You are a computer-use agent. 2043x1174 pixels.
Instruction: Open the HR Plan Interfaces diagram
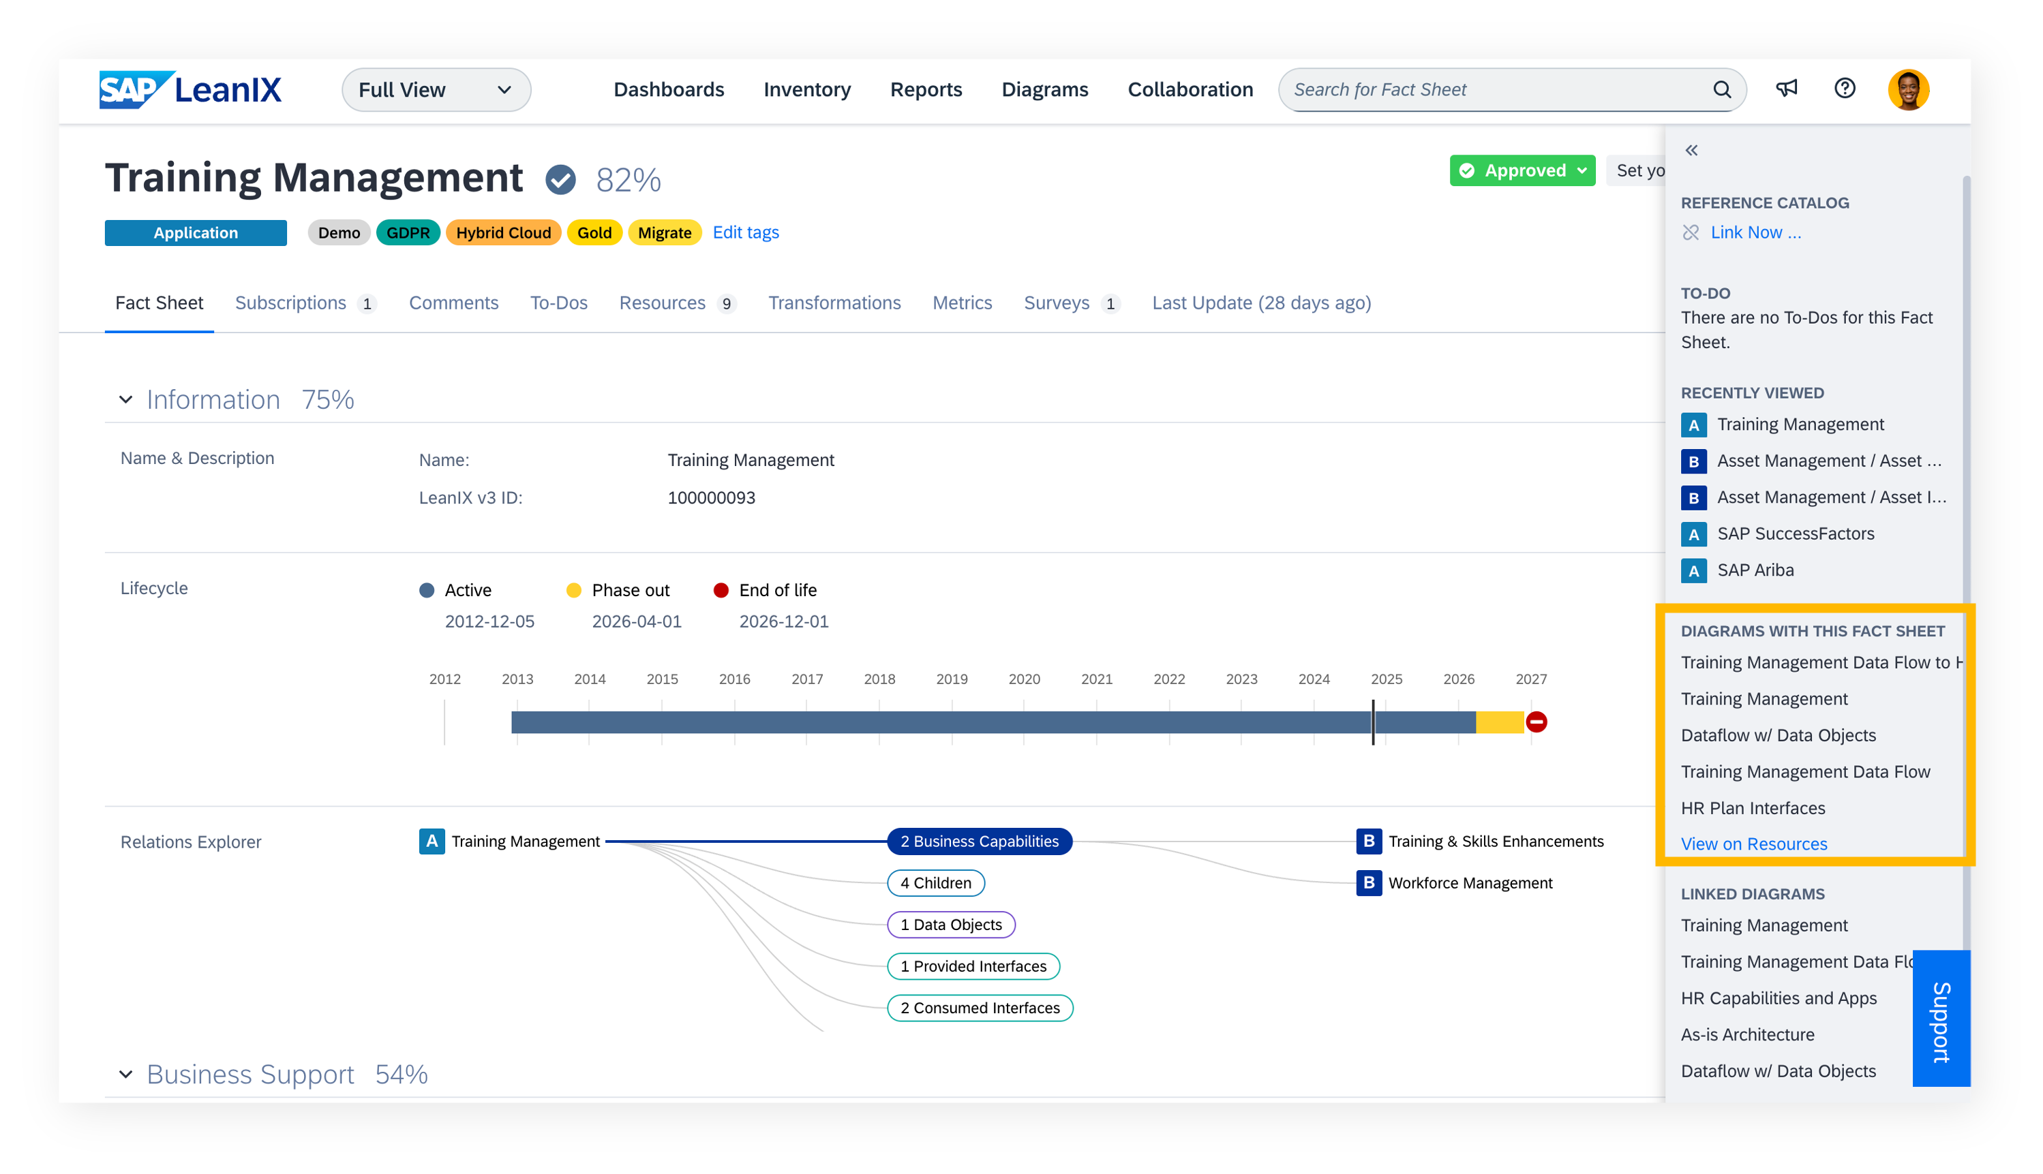pos(1752,808)
